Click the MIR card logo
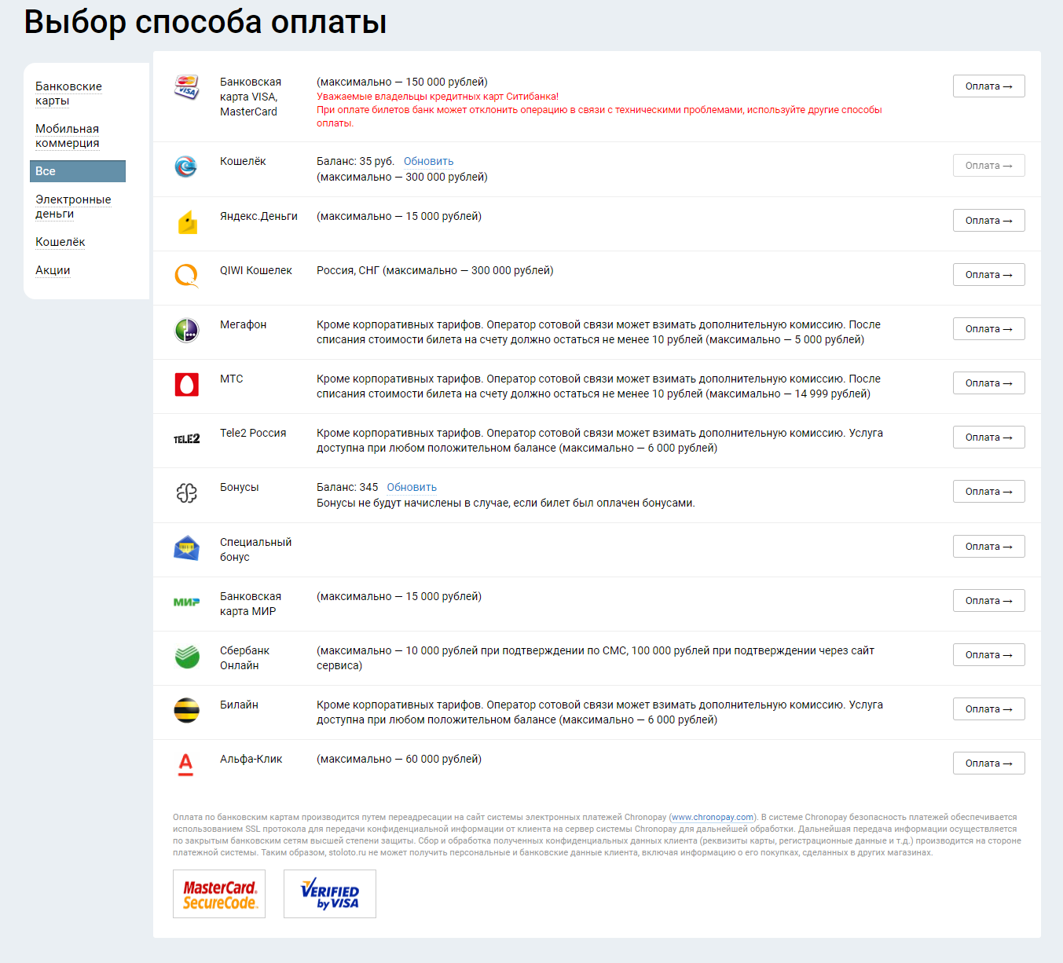1063x963 pixels. point(186,602)
